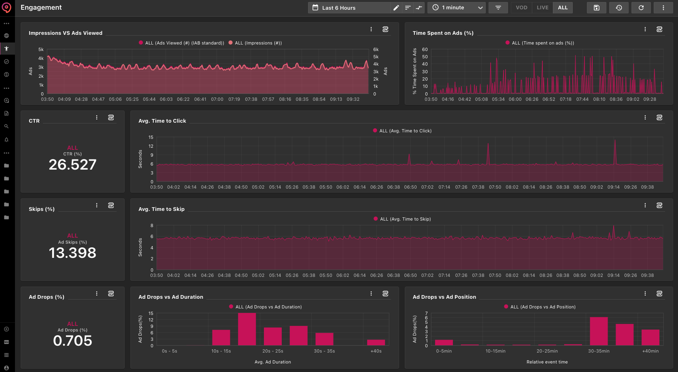This screenshot has width=678, height=372.
Task: Toggle the ALL (Avg. Time to Click) legend series
Action: [402, 131]
